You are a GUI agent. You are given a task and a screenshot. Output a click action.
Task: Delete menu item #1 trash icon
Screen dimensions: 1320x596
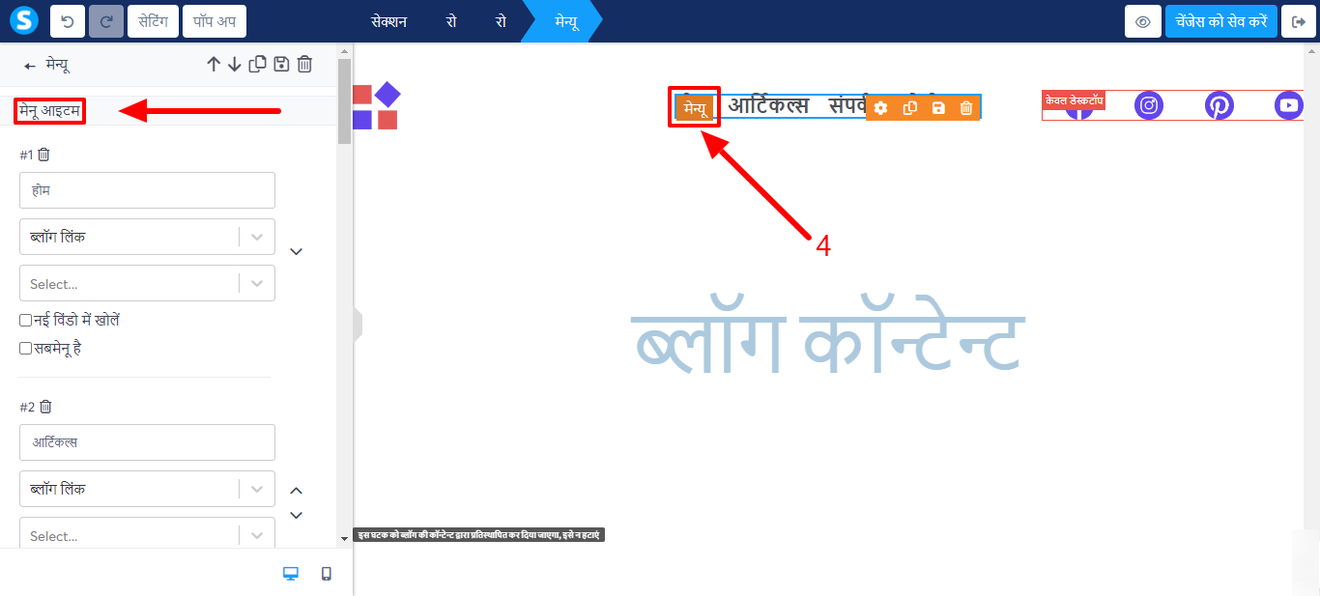(x=43, y=155)
